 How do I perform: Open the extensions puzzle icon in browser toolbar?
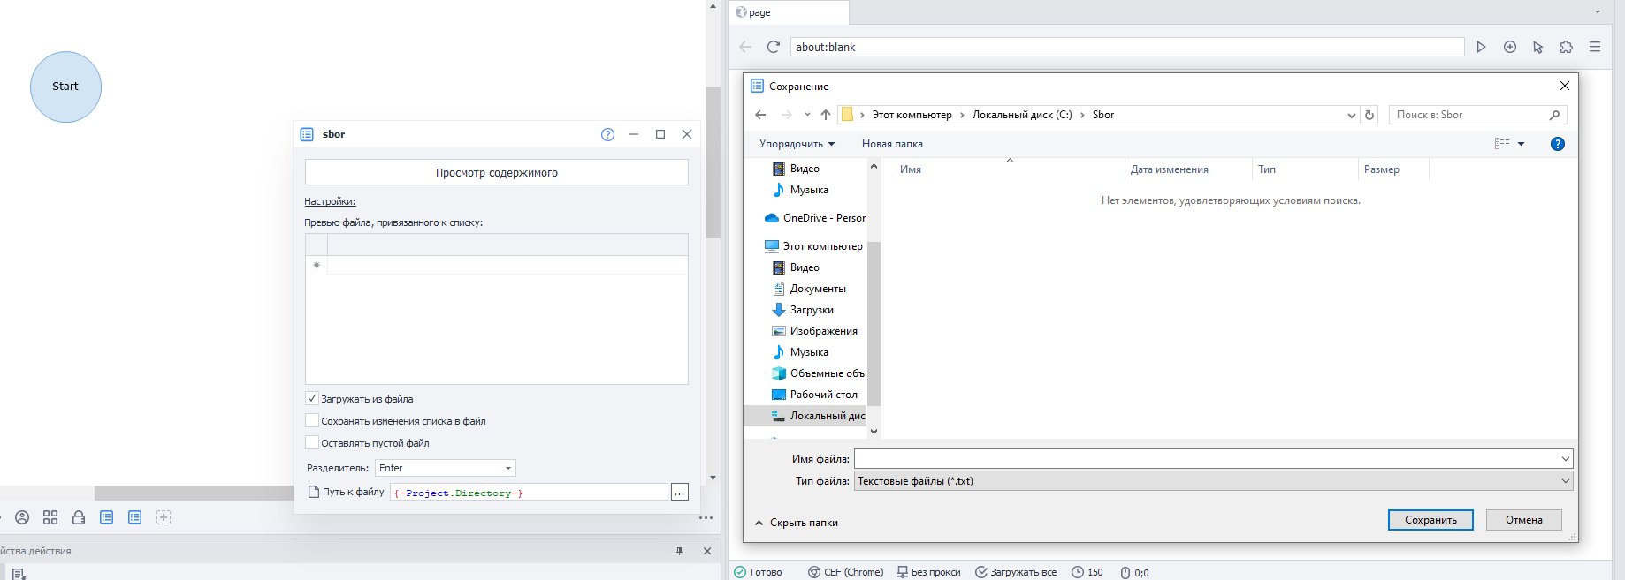coord(1567,47)
